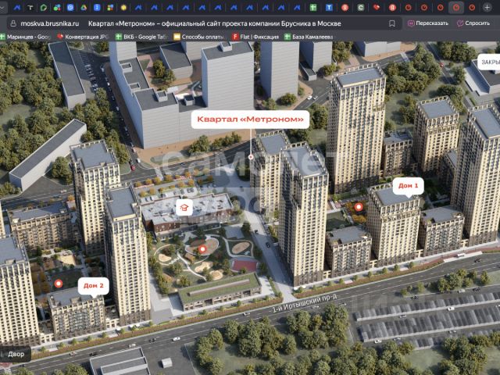This screenshot has height=375, width=500.
Task: Click the Квартал «Метроном» map label
Action: click(x=250, y=120)
